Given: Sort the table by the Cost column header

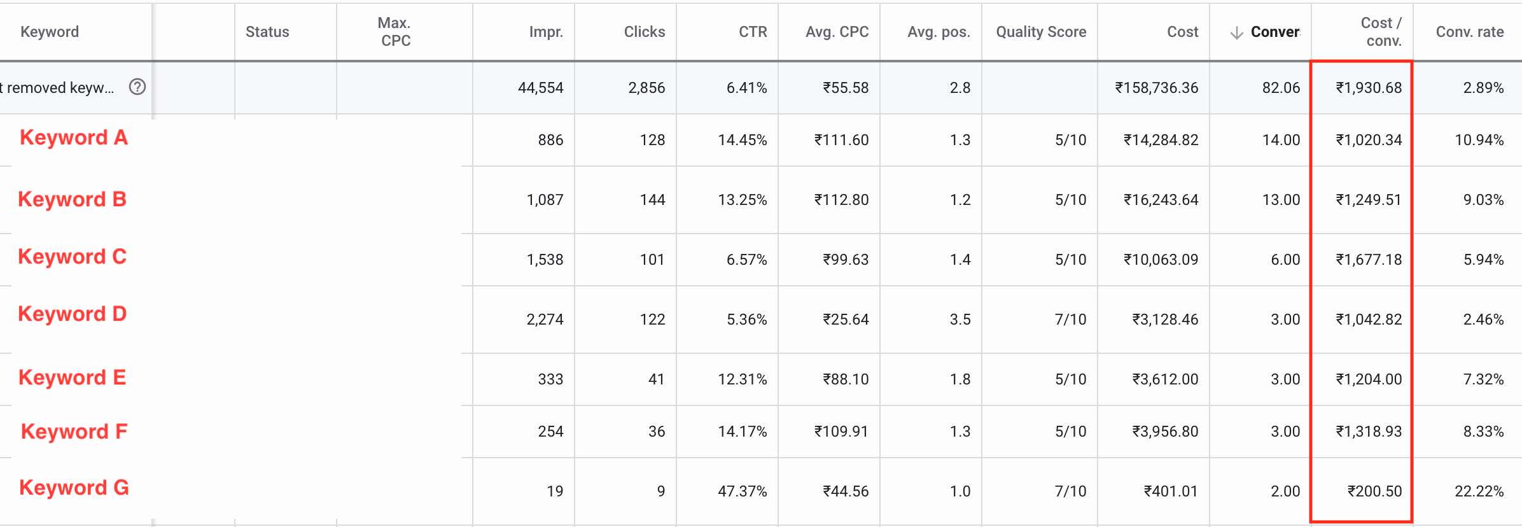Looking at the screenshot, I should (1182, 31).
